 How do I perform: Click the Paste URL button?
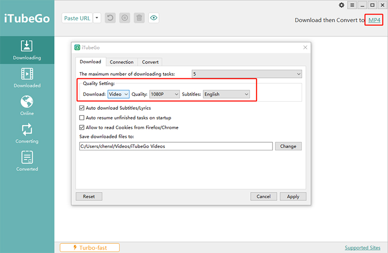click(77, 18)
